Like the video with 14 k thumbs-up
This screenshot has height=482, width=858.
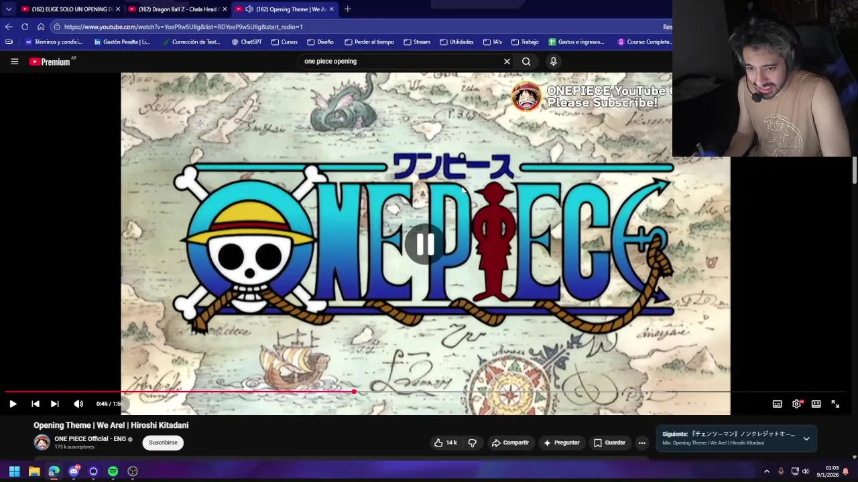click(x=445, y=443)
